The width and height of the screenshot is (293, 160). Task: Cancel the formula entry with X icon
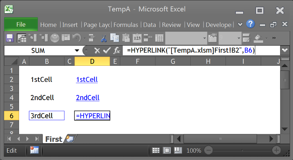pos(97,50)
